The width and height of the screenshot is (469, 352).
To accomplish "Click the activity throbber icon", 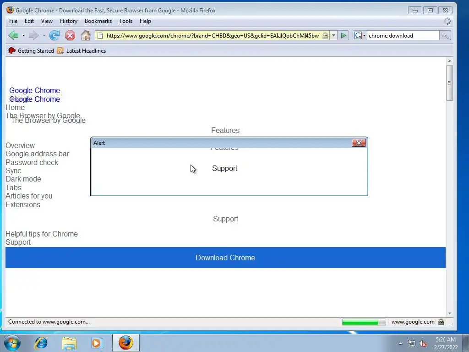I will coord(447,21).
